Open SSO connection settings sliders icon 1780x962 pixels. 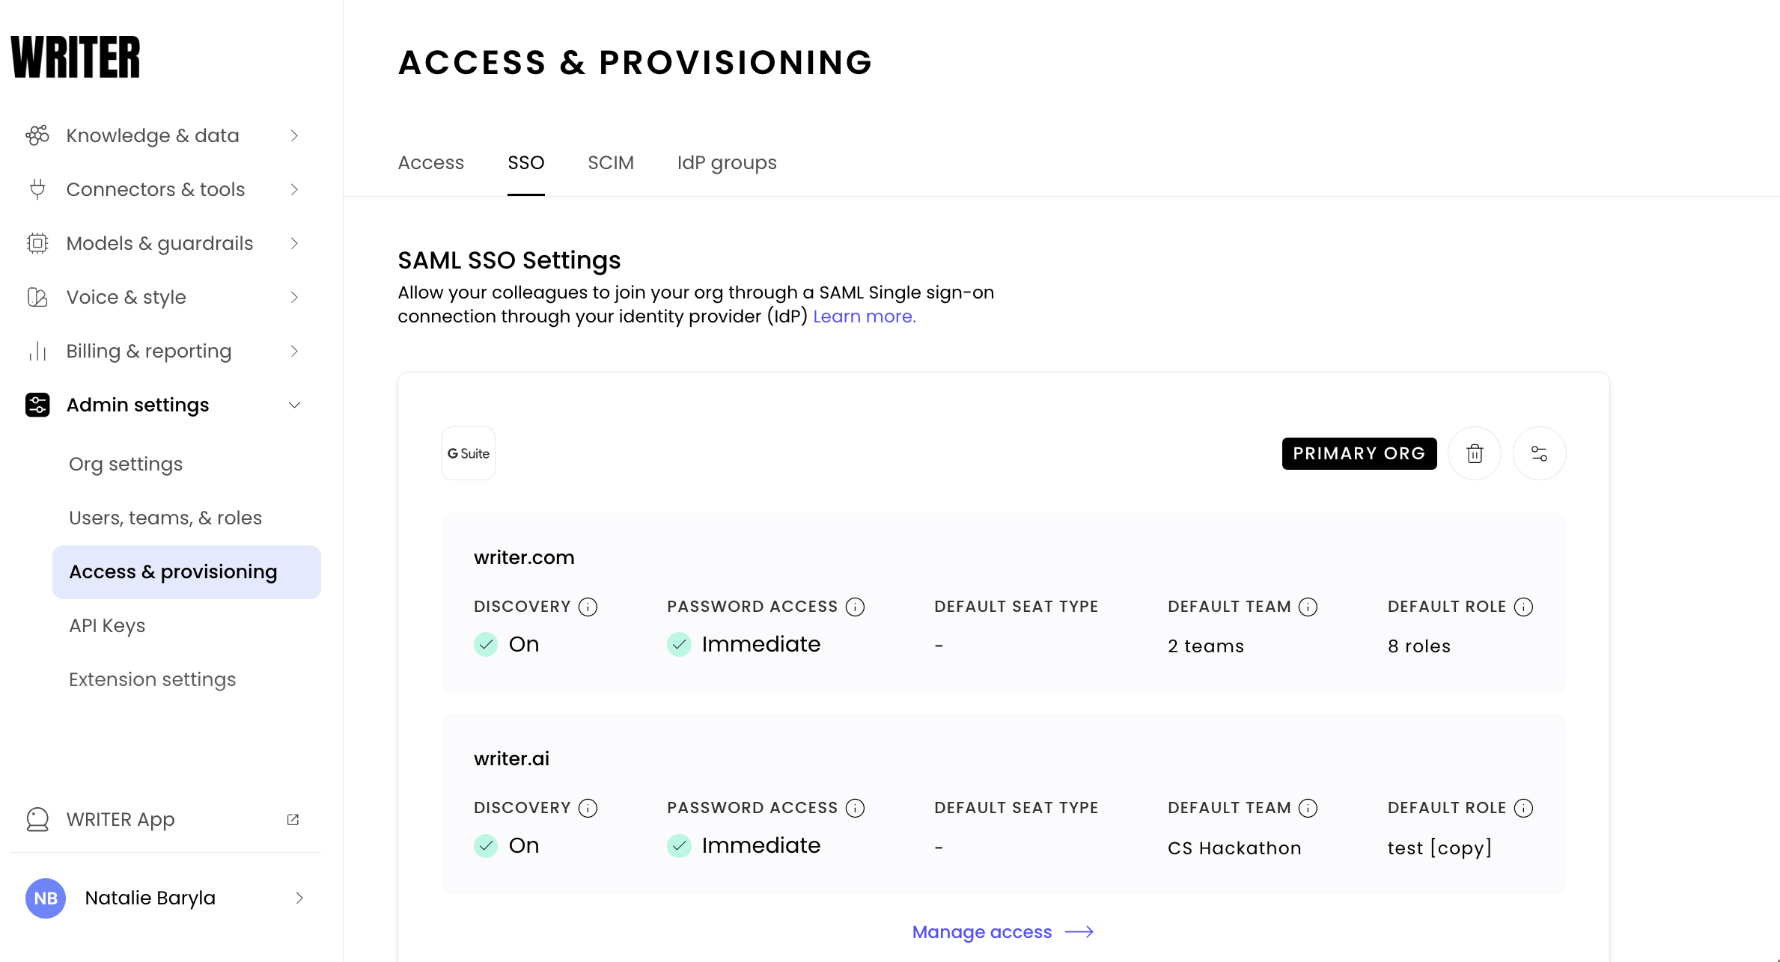pos(1539,453)
